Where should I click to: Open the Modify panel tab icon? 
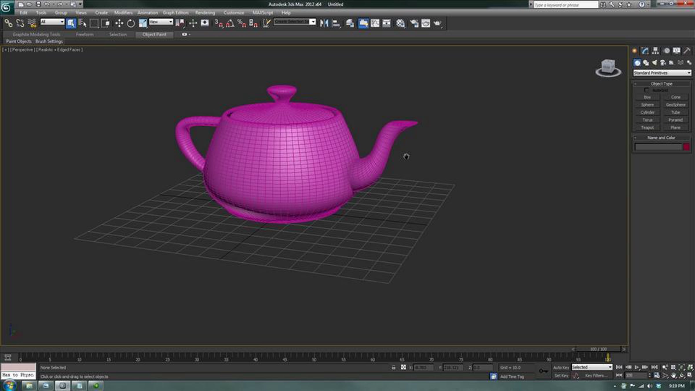click(645, 51)
